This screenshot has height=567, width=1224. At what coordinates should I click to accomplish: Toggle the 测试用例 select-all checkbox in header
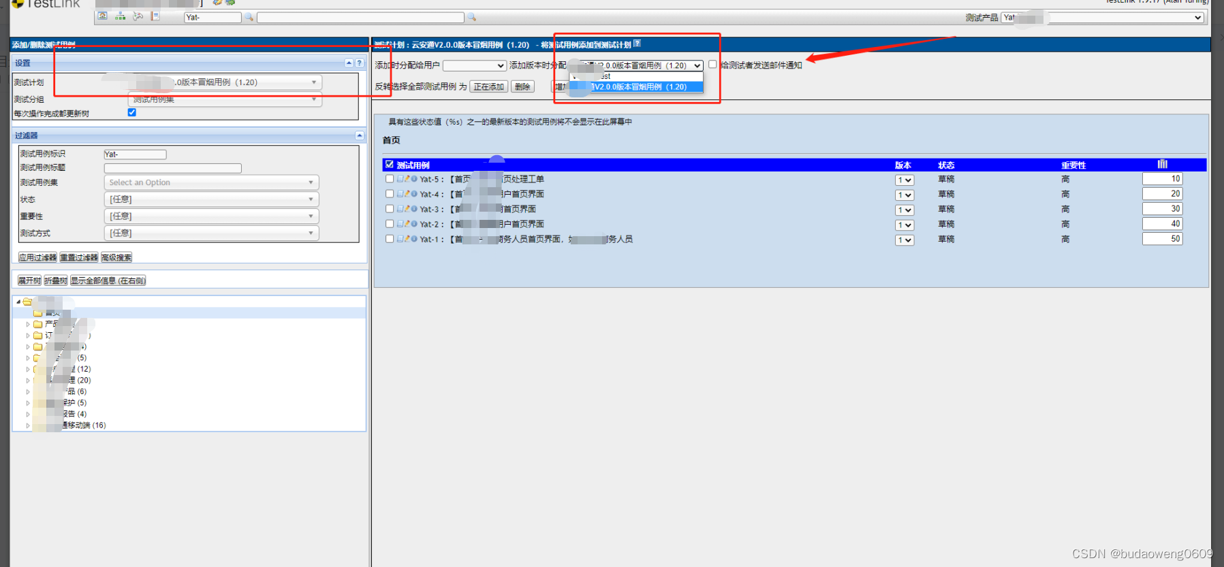(390, 164)
